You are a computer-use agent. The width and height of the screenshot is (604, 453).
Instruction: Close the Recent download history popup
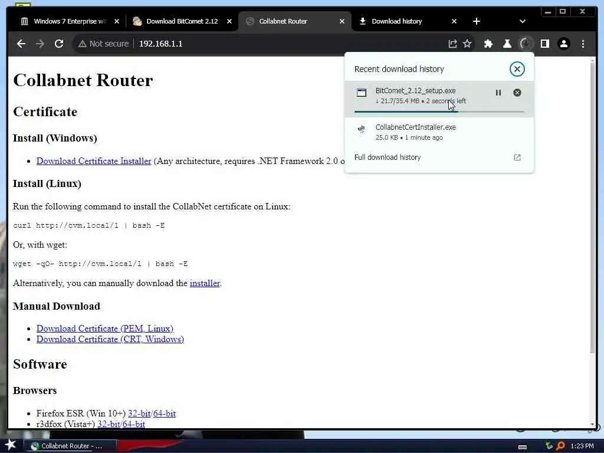517,69
